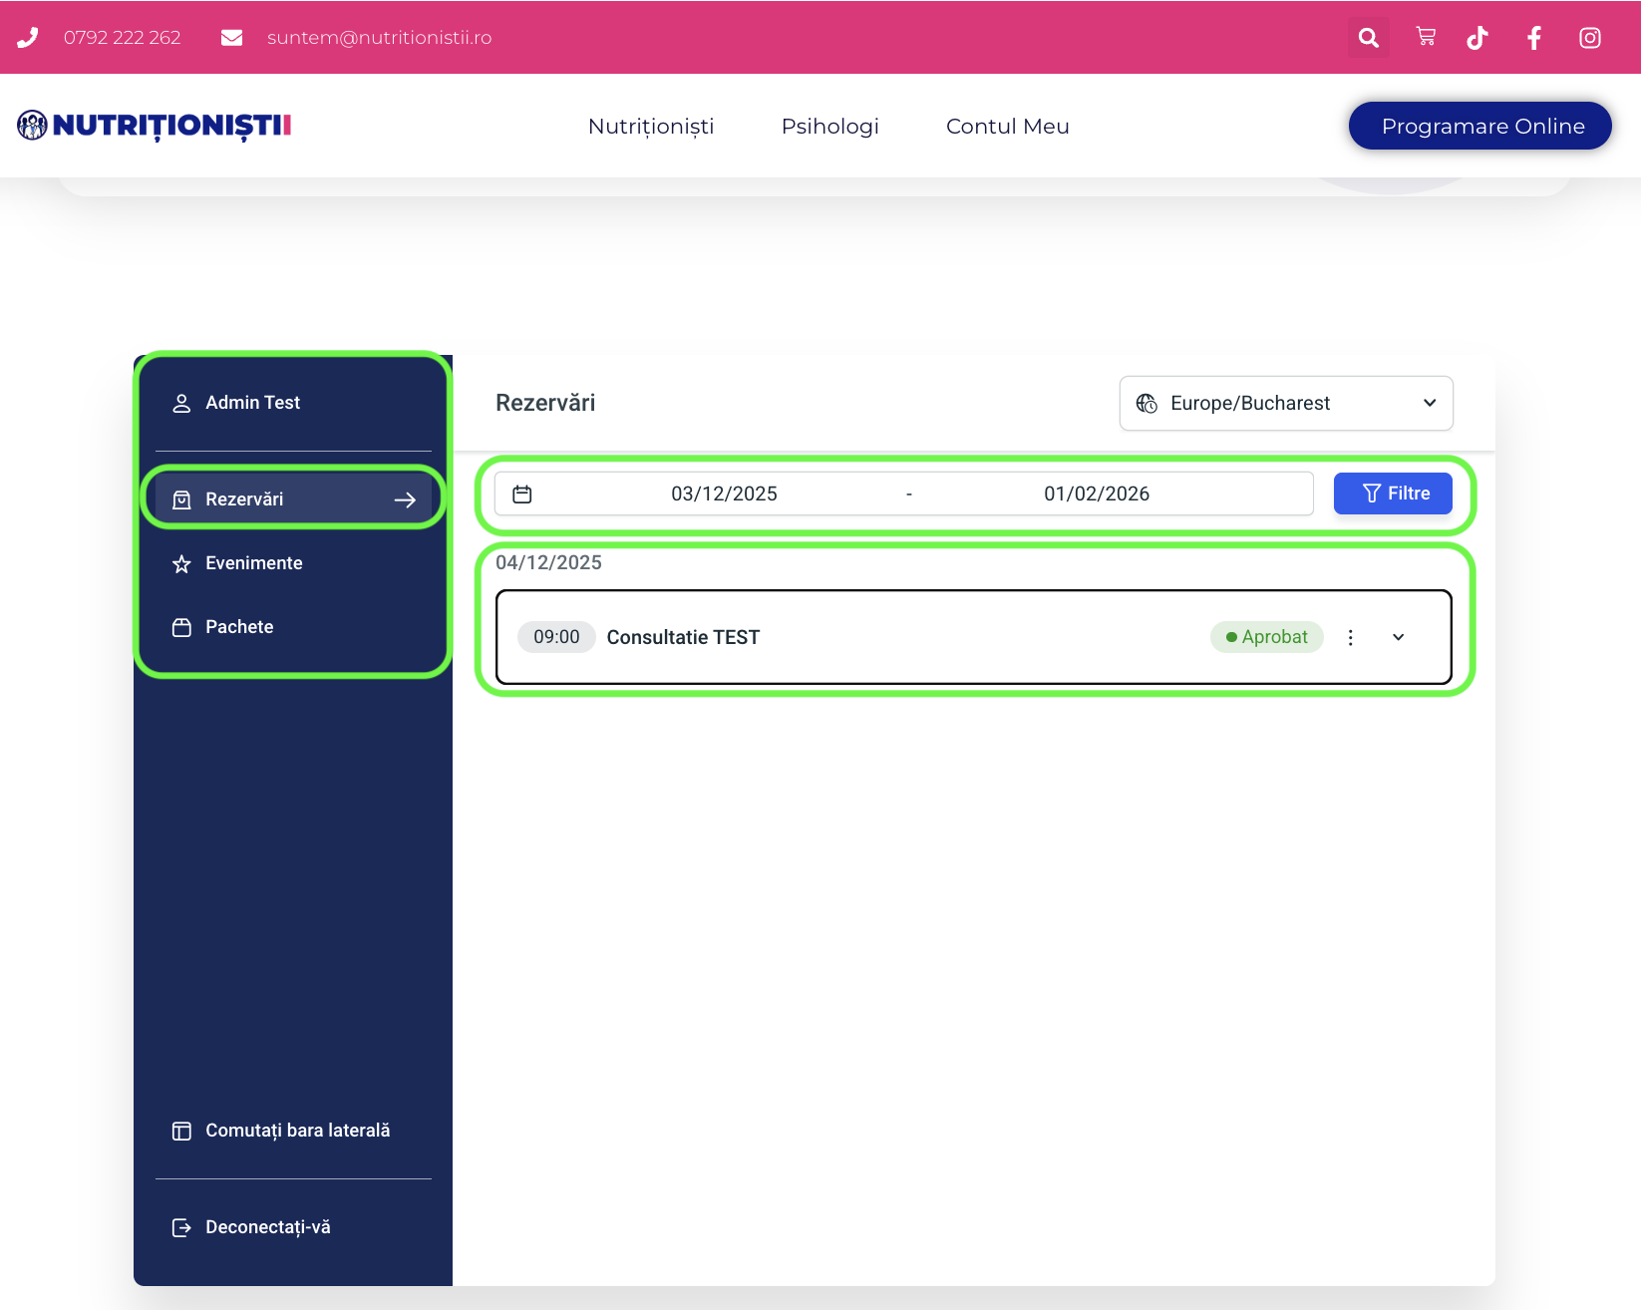
Task: Click Deconectați-vă to log out
Action: pos(266,1227)
